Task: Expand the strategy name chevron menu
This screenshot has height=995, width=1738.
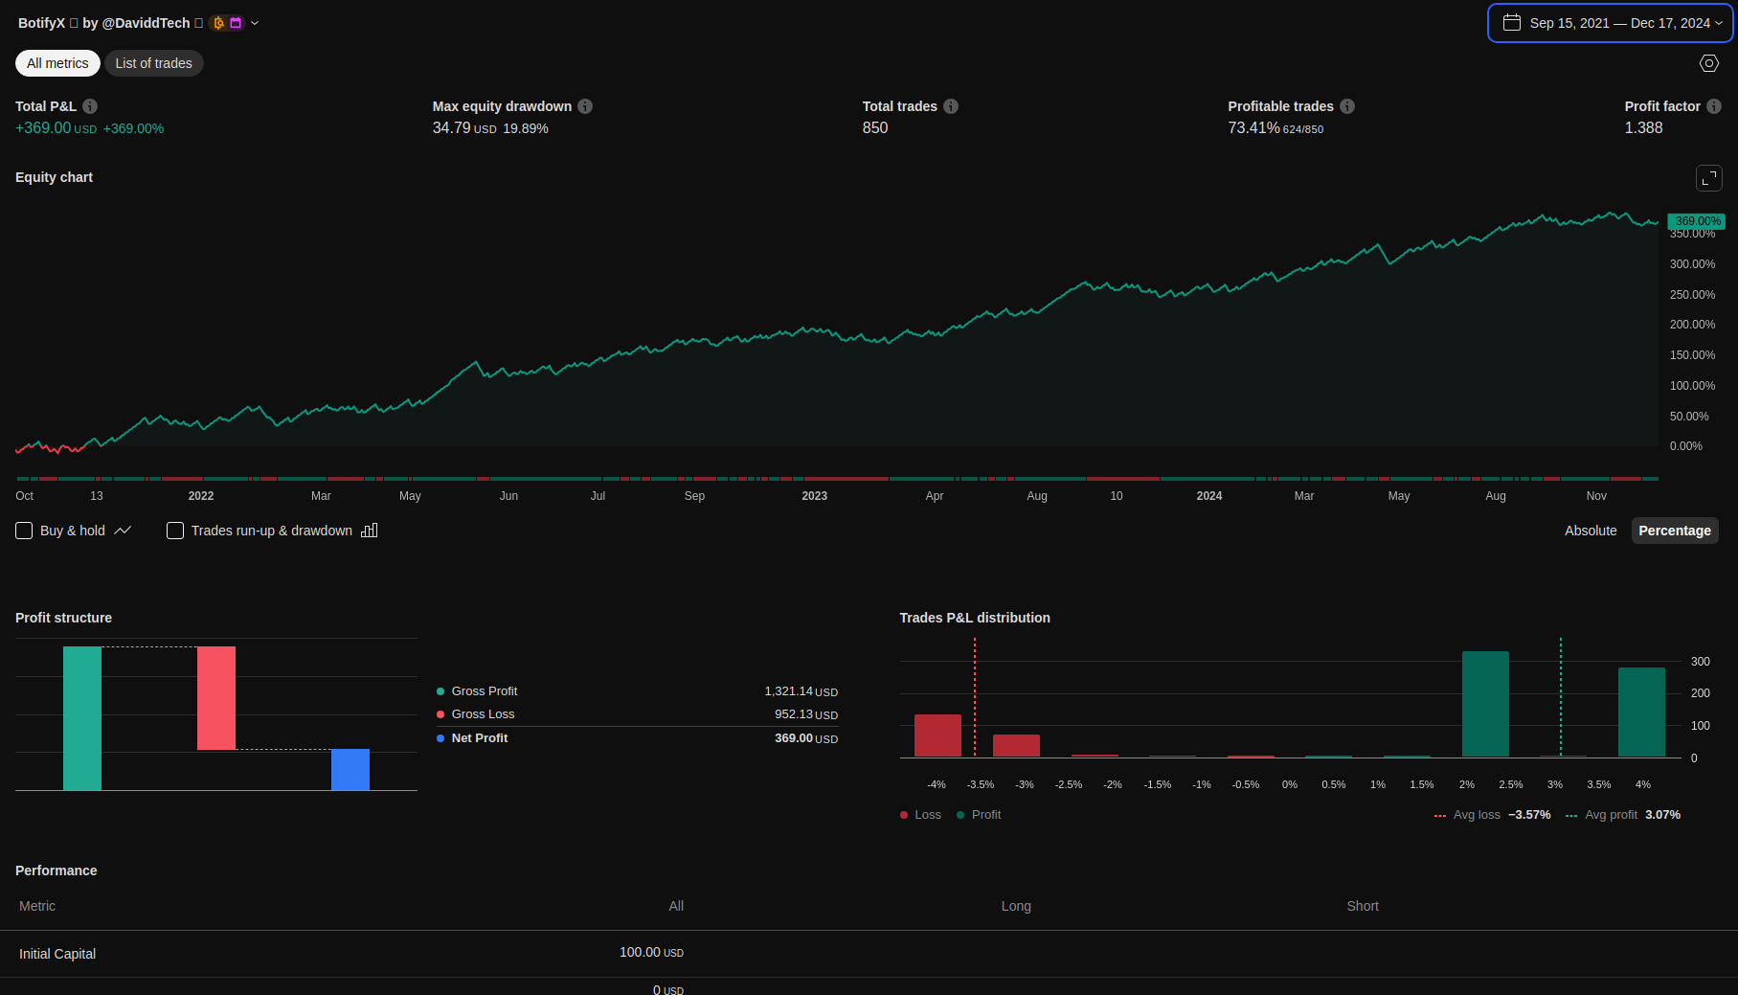Action: (x=255, y=23)
